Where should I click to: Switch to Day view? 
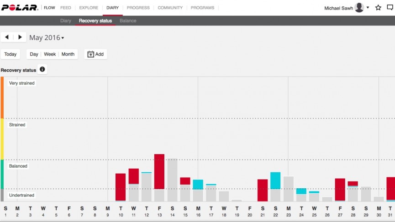pos(34,54)
